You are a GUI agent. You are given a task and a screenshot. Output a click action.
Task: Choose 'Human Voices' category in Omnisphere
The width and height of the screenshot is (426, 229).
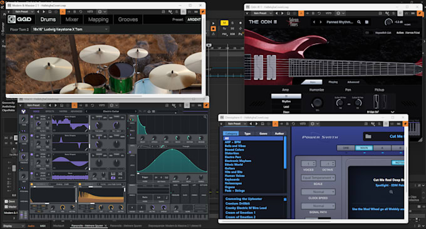(234, 176)
